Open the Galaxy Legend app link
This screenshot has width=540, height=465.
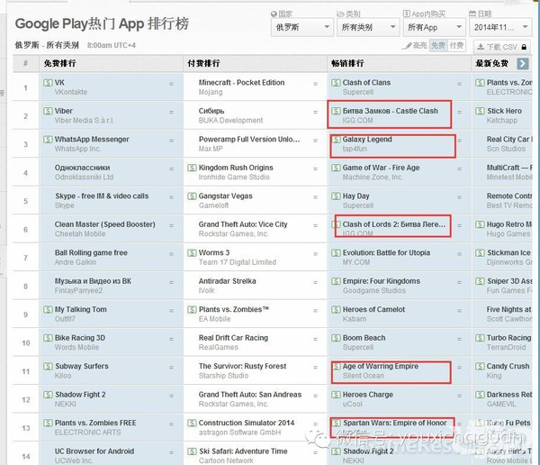(367, 140)
